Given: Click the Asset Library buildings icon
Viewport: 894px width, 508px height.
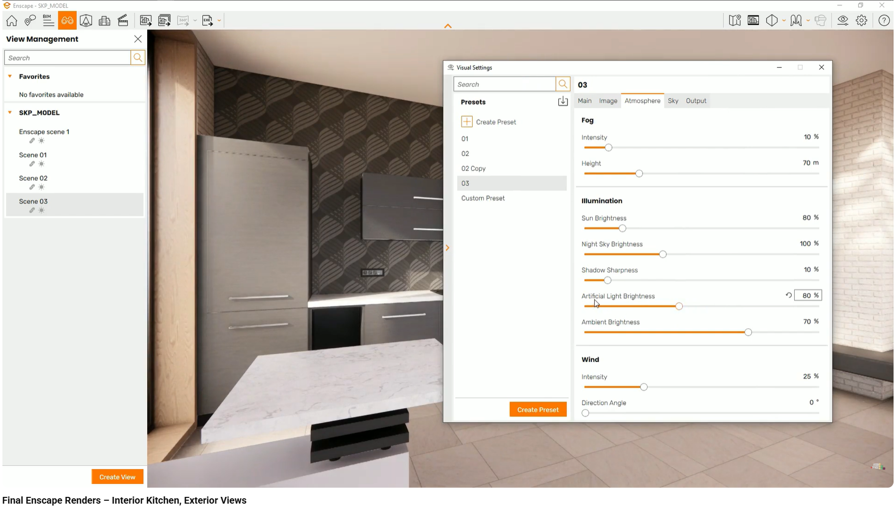Looking at the screenshot, I should [x=105, y=20].
